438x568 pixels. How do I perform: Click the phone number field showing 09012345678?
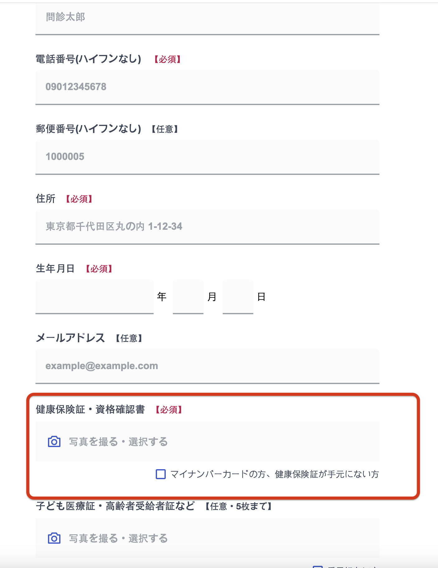pyautogui.click(x=207, y=87)
